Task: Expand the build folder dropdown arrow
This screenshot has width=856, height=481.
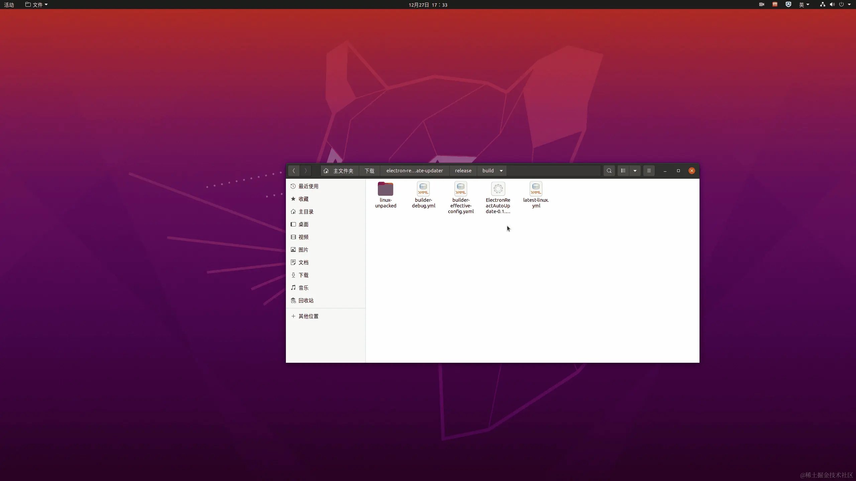Action: pos(501,171)
